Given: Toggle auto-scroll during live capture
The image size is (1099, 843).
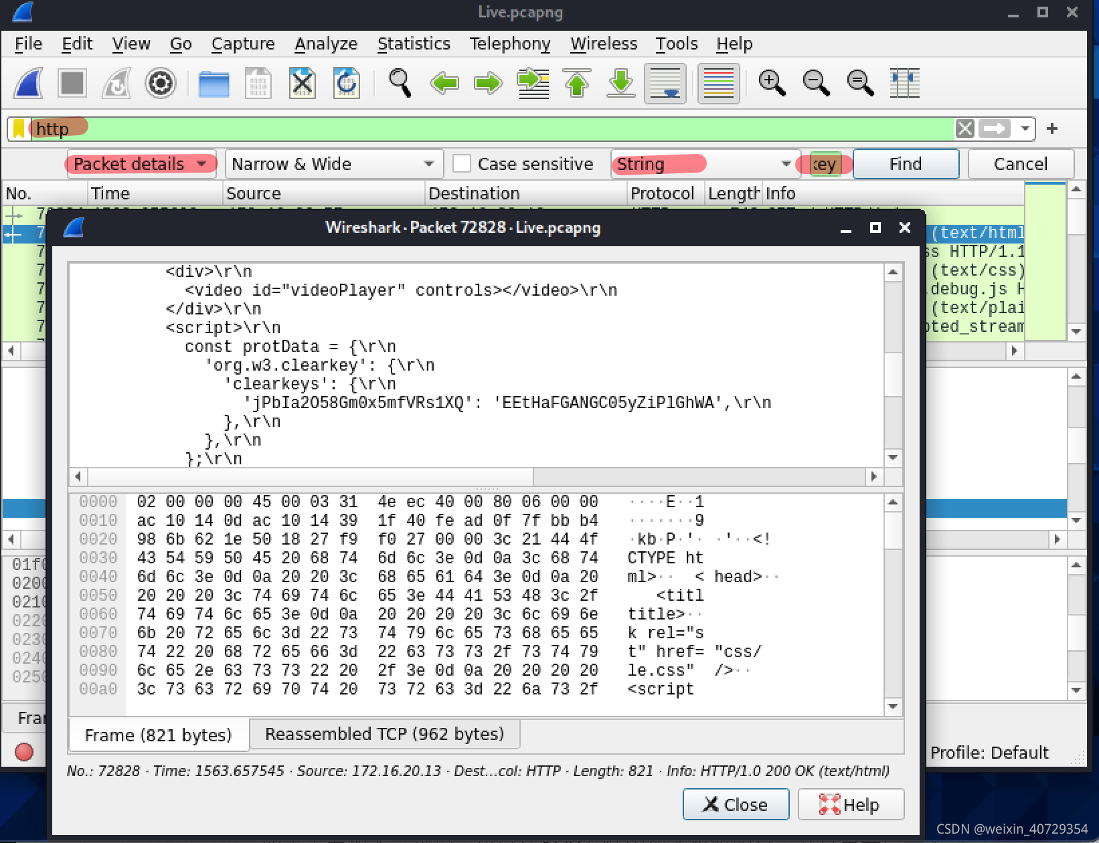Looking at the screenshot, I should (x=665, y=84).
